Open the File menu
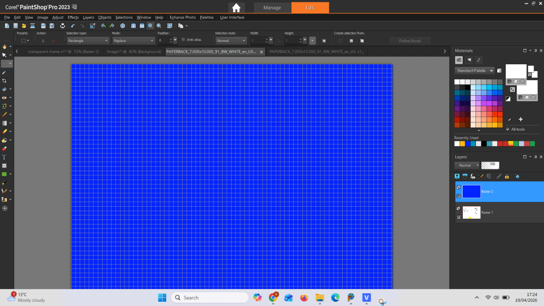544x306 pixels. tap(7, 18)
